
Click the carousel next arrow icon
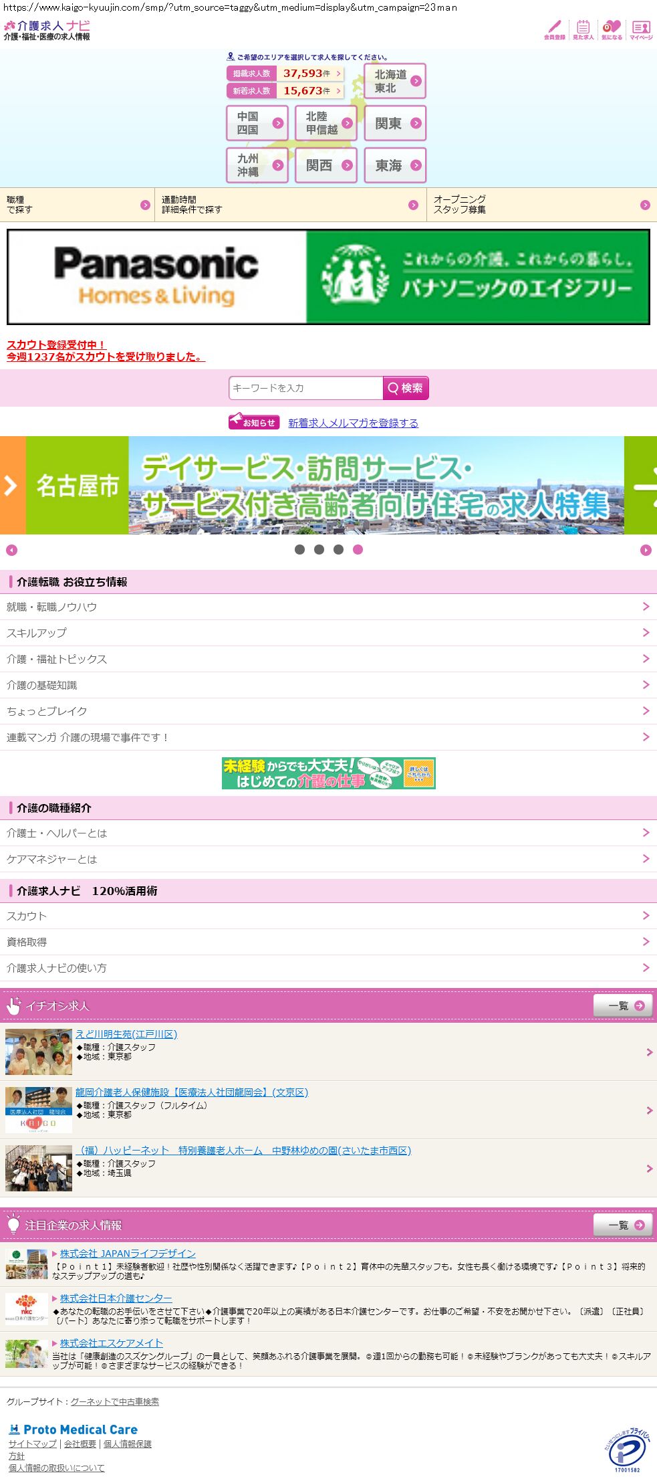(646, 550)
